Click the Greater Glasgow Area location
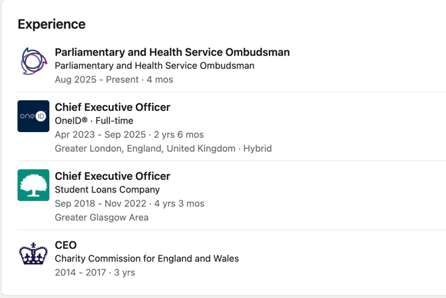 [102, 218]
